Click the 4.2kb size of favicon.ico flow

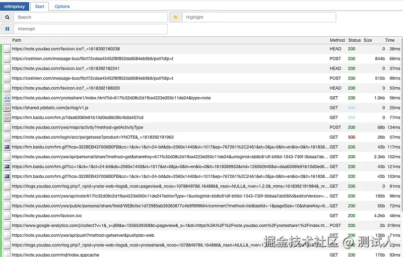pos(379,216)
